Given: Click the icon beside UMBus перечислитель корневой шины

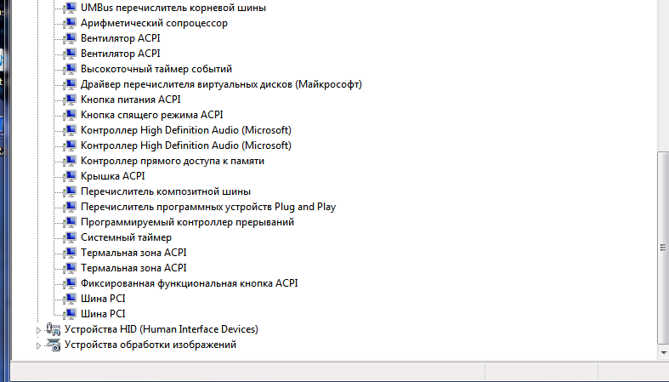Looking at the screenshot, I should pyautogui.click(x=71, y=8).
